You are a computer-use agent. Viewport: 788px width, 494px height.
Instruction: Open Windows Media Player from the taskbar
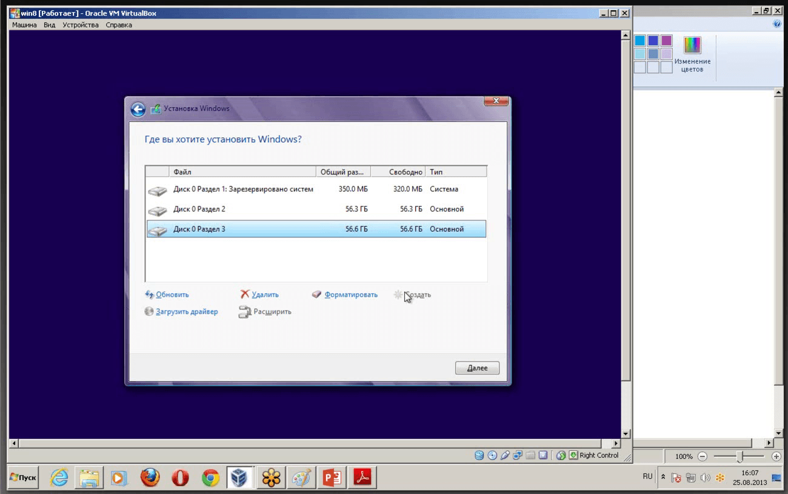tap(119, 478)
